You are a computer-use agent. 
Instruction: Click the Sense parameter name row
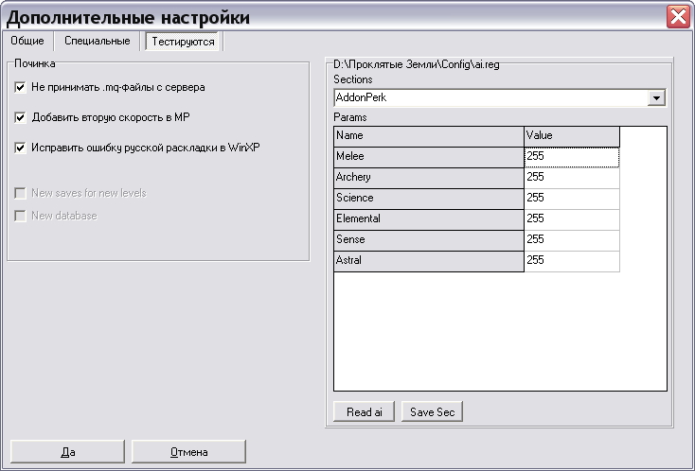[428, 239]
